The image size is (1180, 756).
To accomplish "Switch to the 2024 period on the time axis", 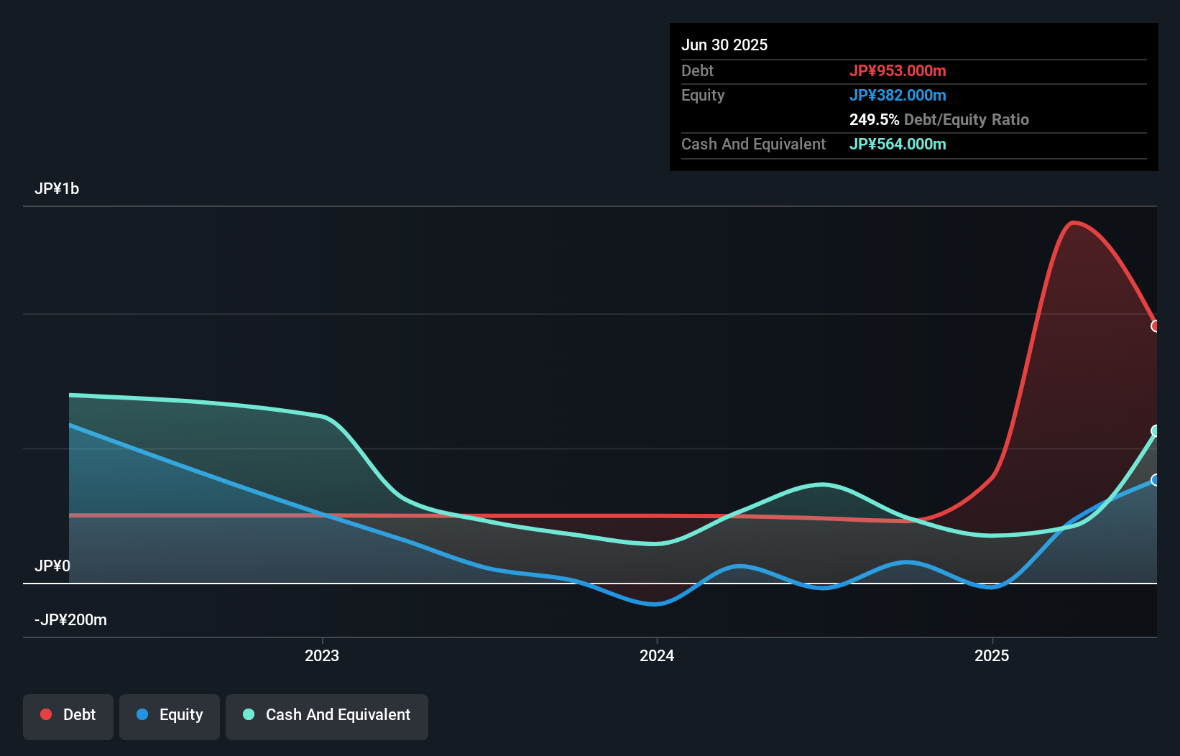I will (658, 655).
